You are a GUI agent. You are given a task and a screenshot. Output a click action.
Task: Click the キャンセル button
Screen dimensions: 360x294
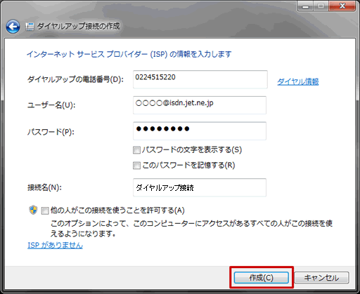pos(321,278)
